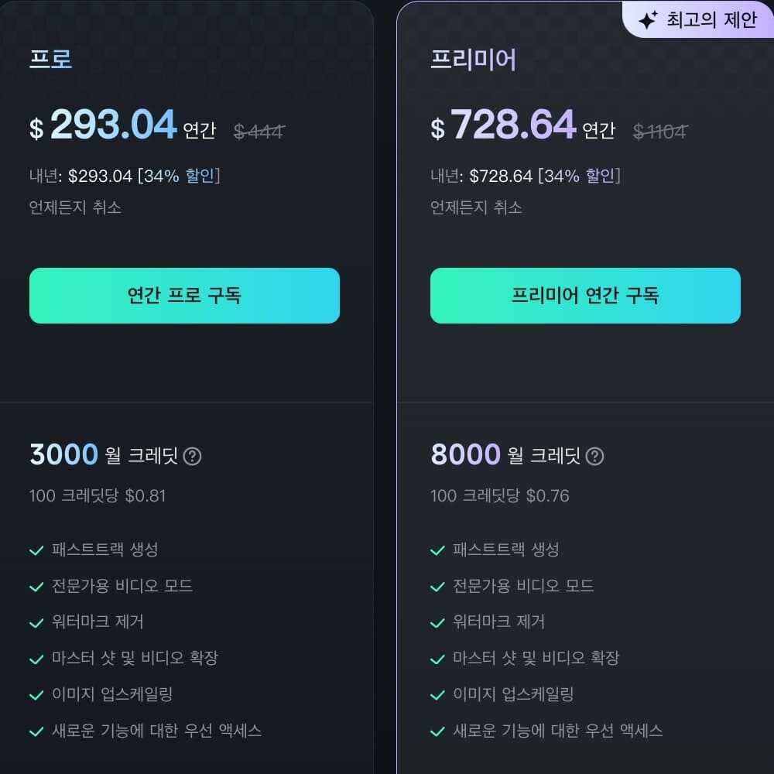Screen dimensions: 774x774
Task: Open the help icon next to 8000 월 크레딧
Action: (x=594, y=457)
